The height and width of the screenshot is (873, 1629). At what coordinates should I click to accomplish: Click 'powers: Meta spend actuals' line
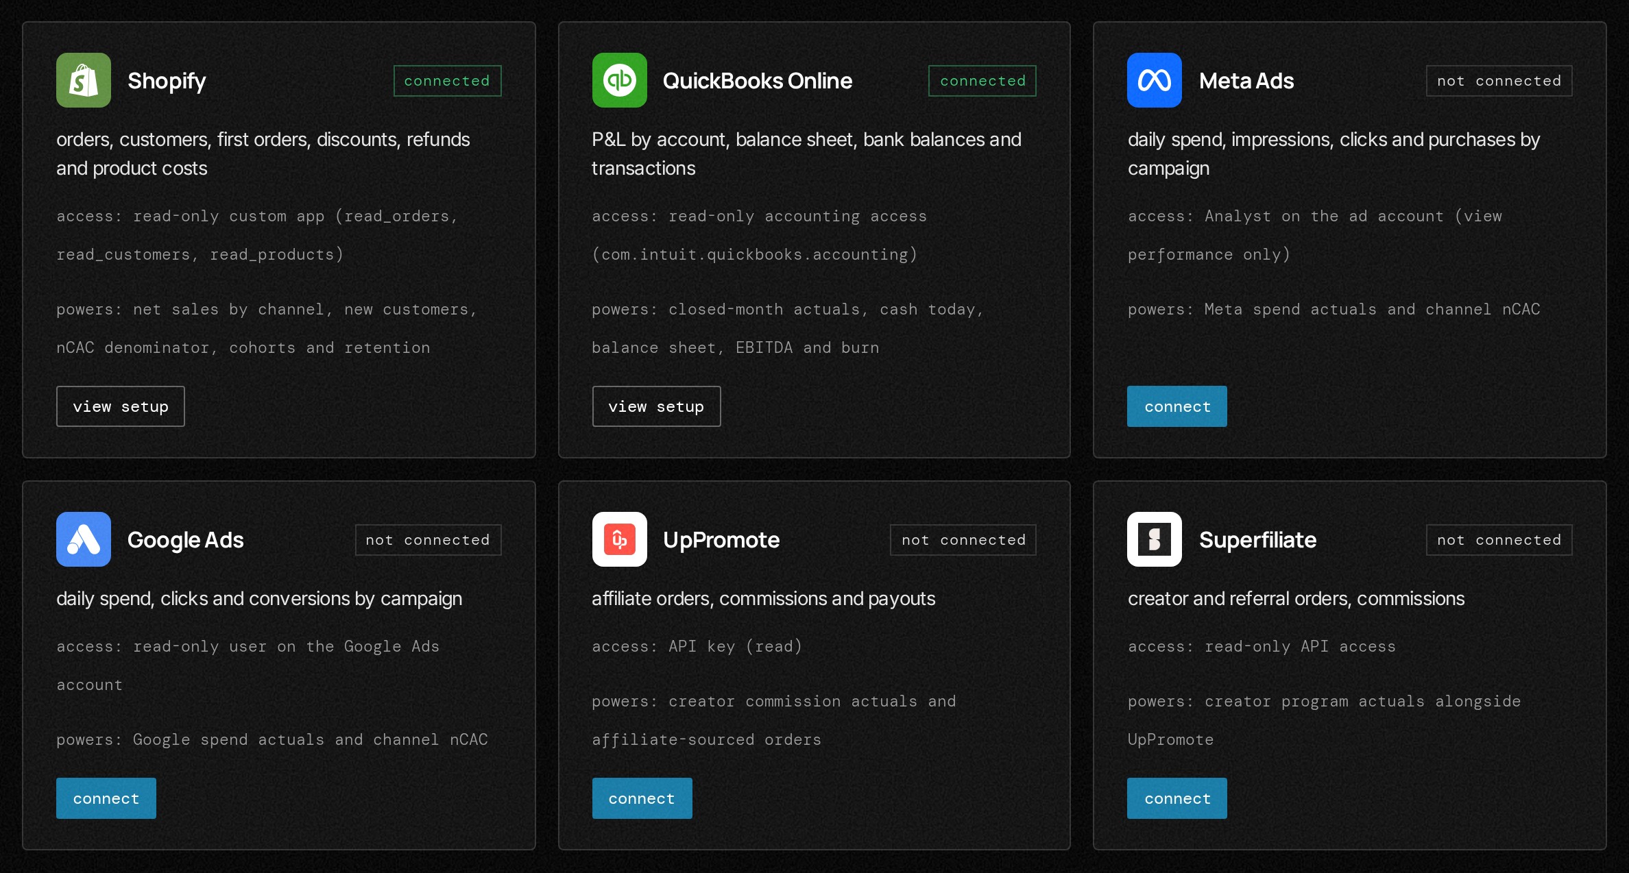click(x=1334, y=309)
